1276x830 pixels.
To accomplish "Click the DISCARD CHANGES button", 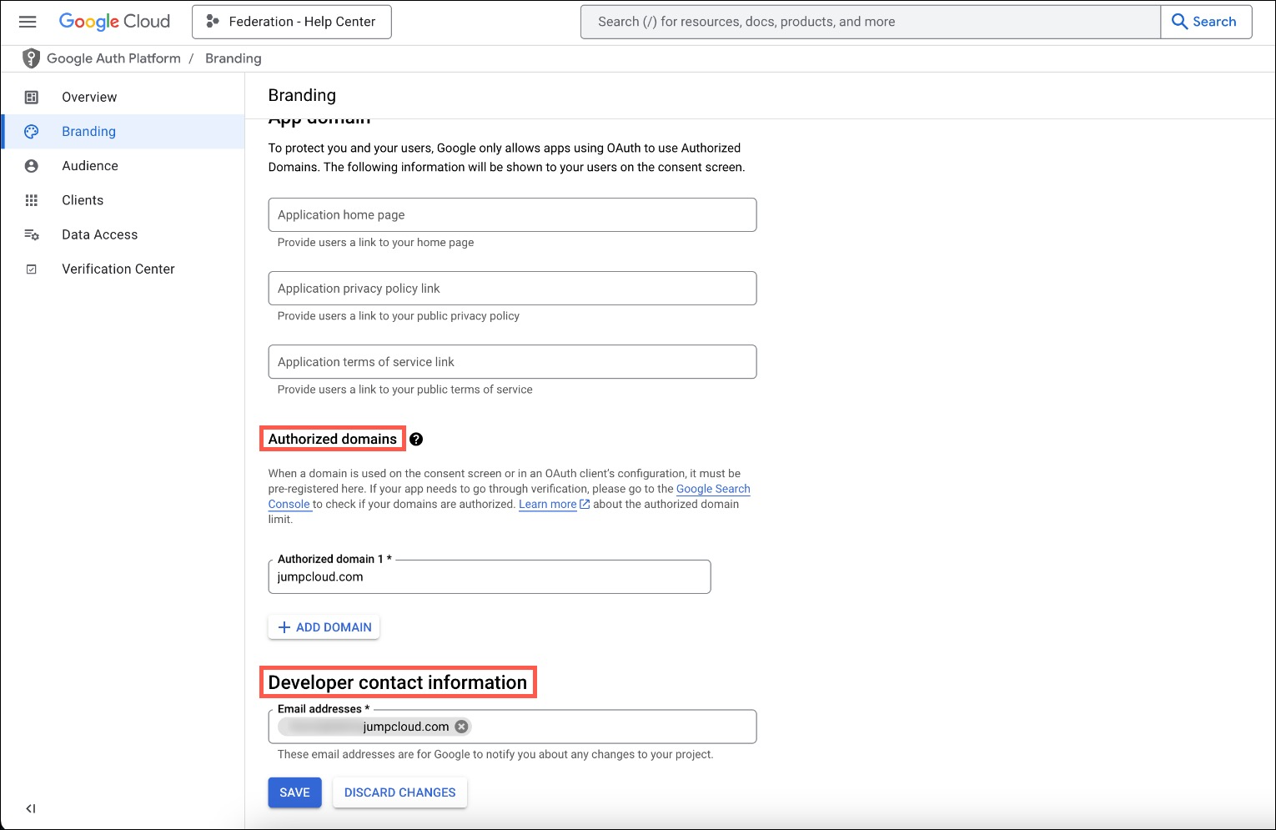I will pos(399,792).
